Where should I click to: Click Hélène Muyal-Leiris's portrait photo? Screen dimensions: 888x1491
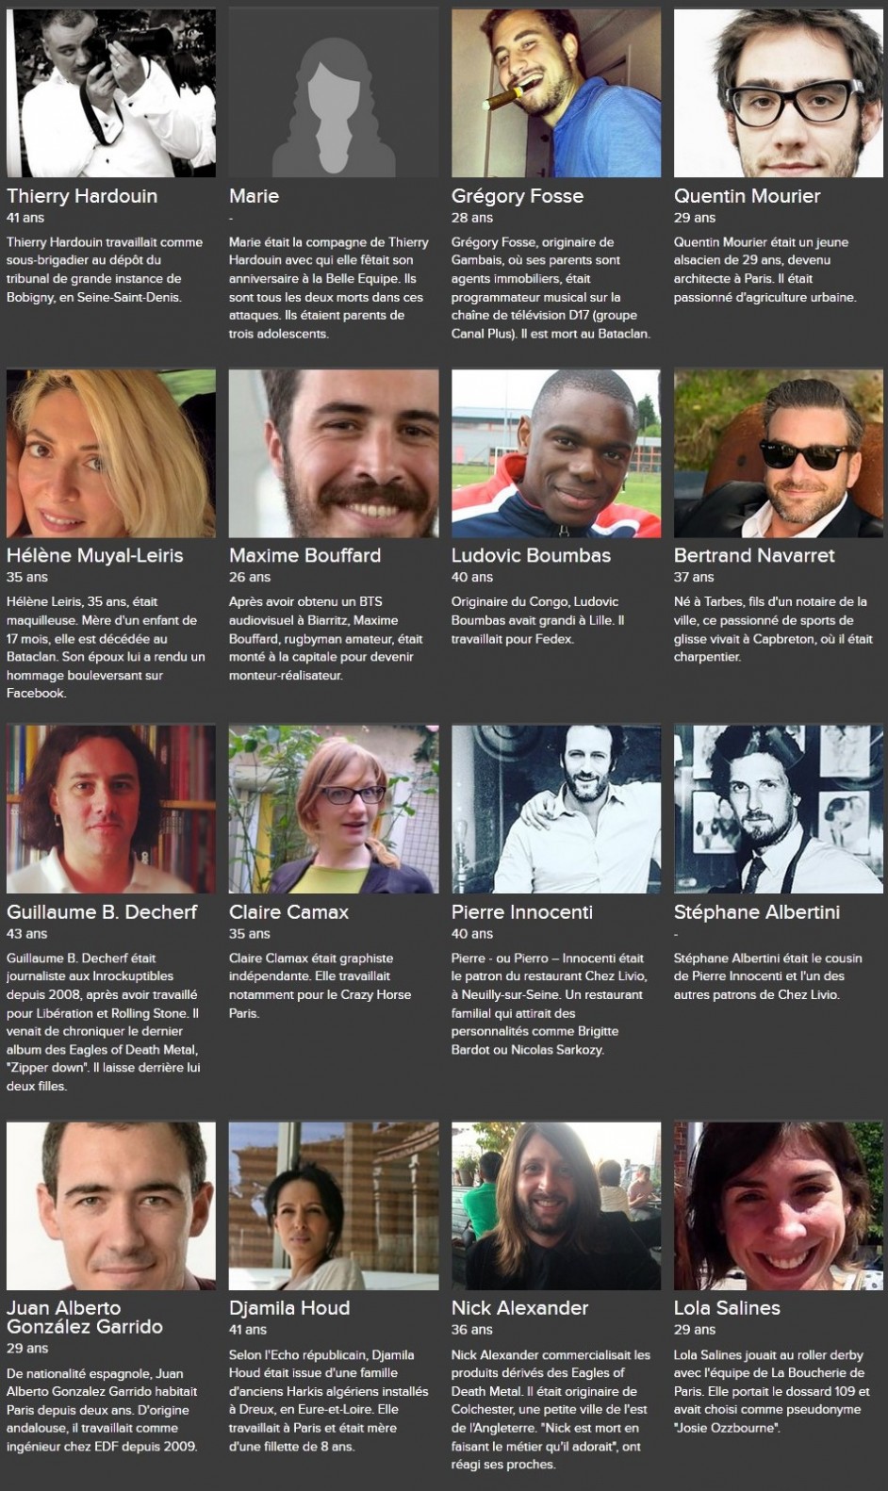coord(111,453)
